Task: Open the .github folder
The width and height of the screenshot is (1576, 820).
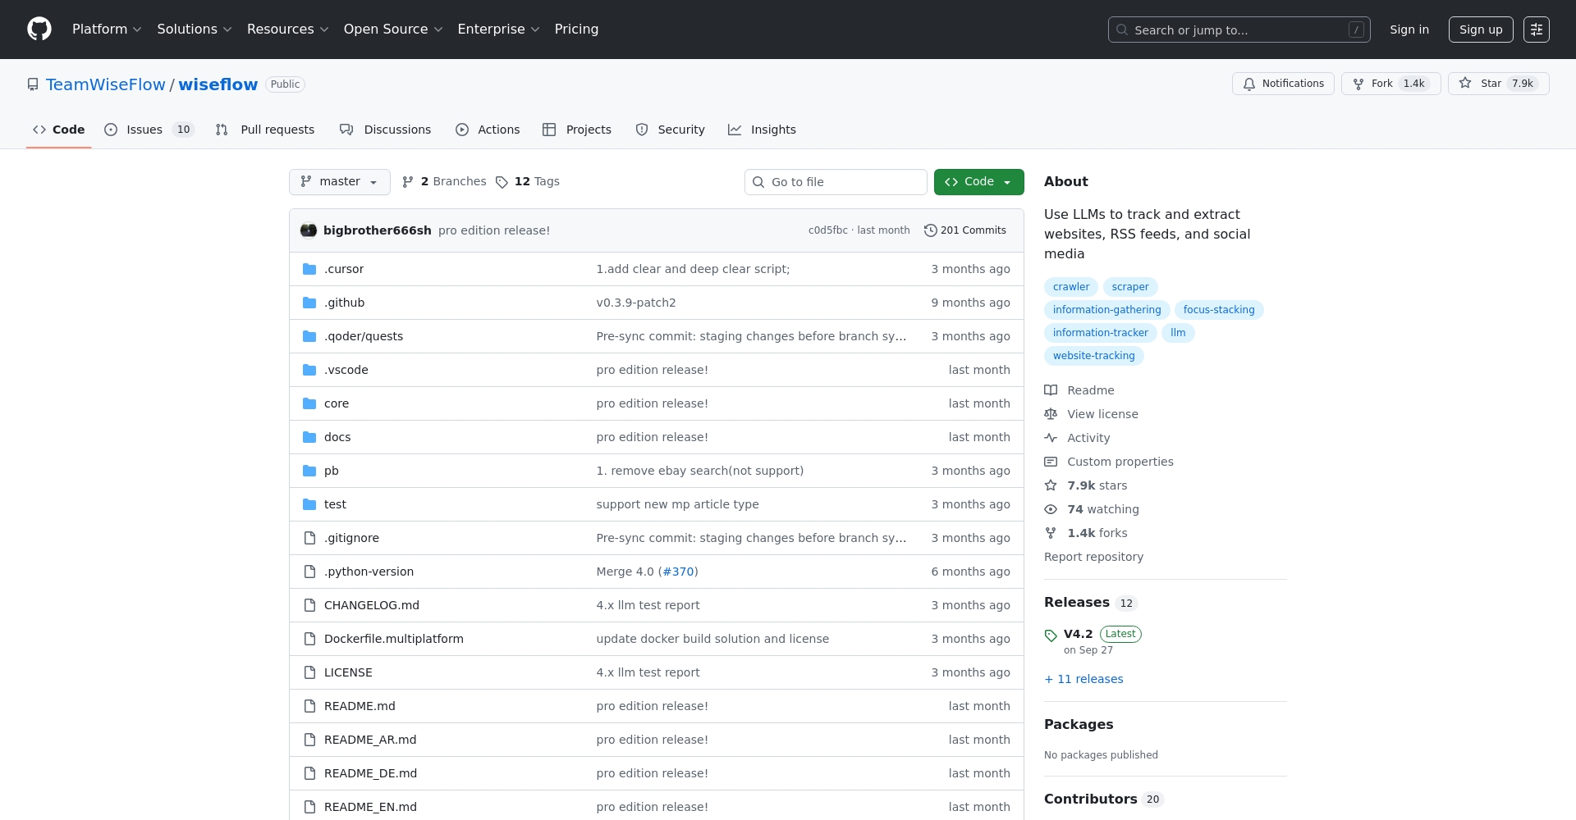Action: [x=344, y=303]
